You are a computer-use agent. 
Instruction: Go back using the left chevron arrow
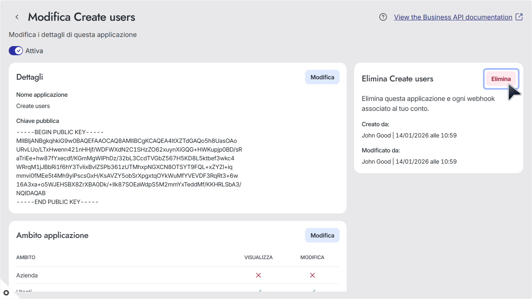tap(17, 17)
